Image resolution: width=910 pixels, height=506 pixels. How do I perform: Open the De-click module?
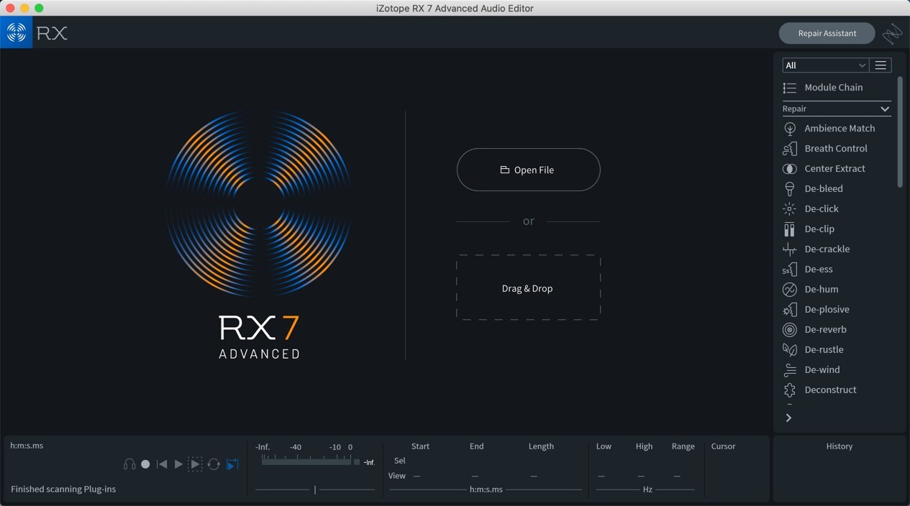point(822,208)
